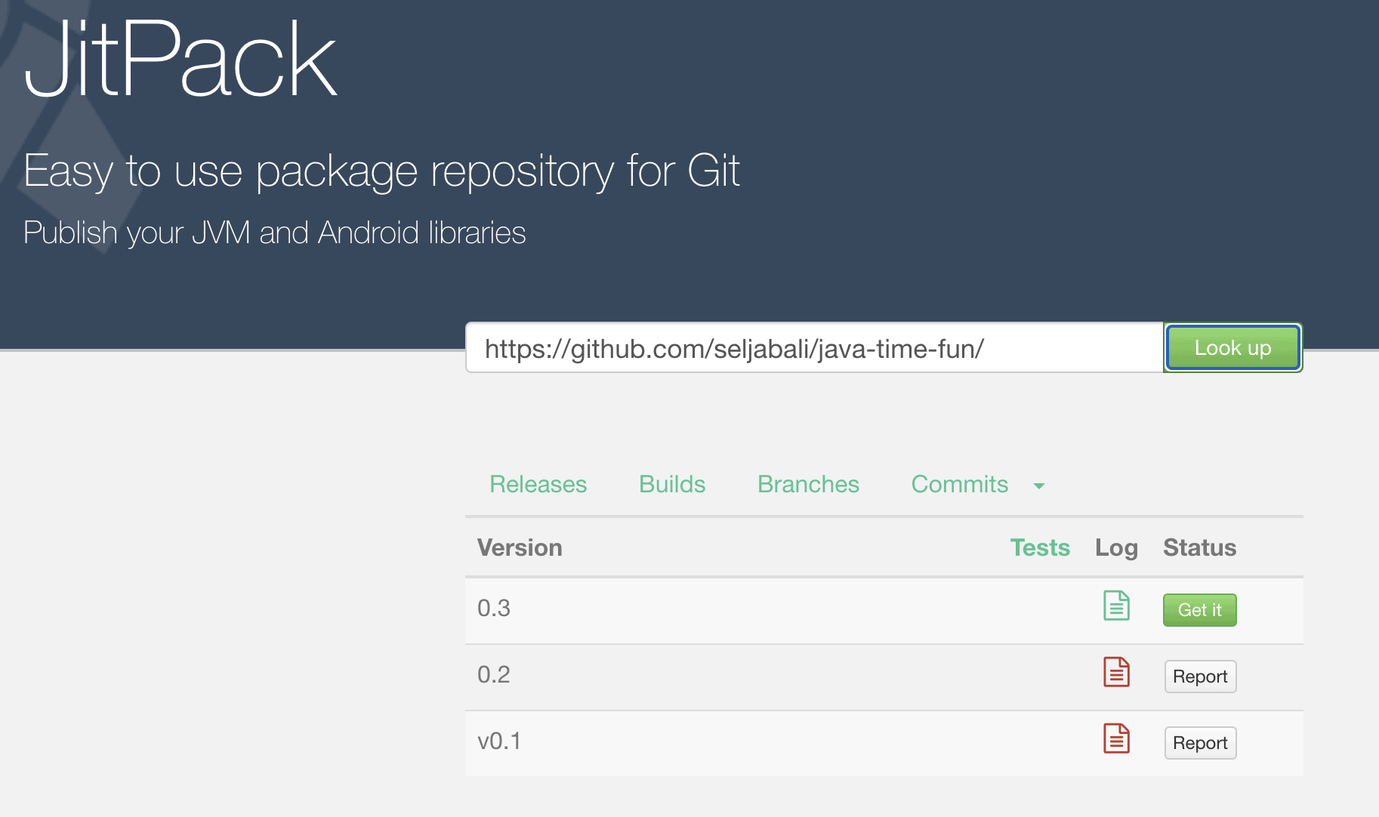Switch to the Releases tab
This screenshot has height=817, width=1379.
pos(538,484)
